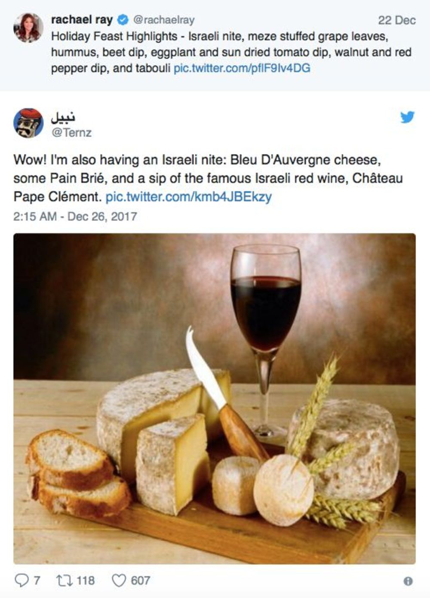
Task: Click rachael ray's verified badge
Action: pyautogui.click(x=123, y=20)
